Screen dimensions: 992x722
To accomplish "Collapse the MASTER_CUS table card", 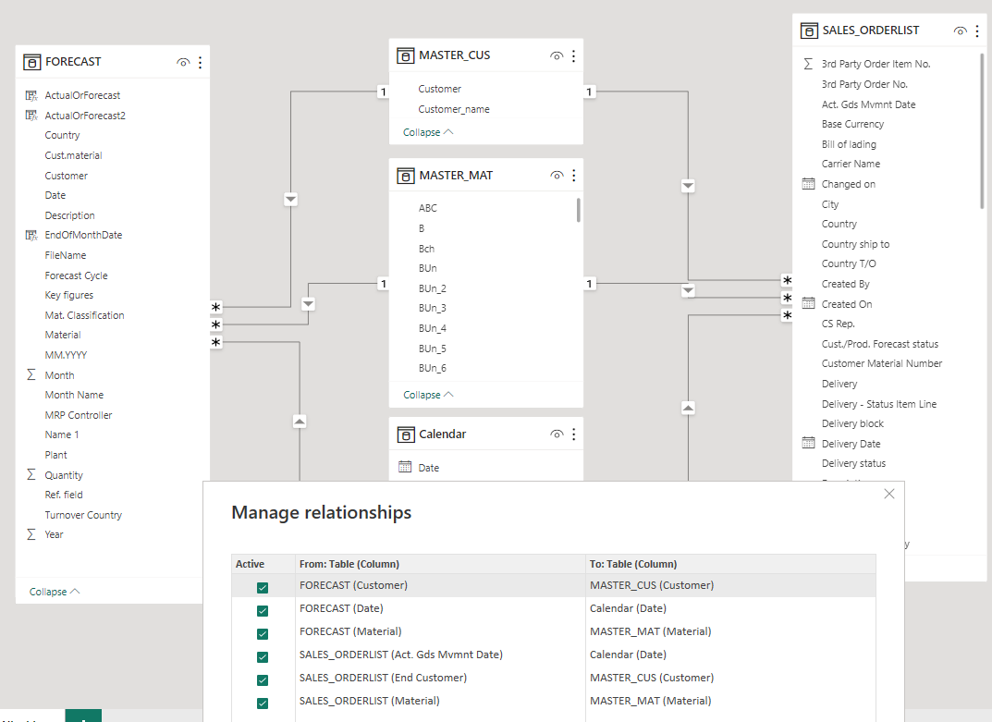I will 428,132.
